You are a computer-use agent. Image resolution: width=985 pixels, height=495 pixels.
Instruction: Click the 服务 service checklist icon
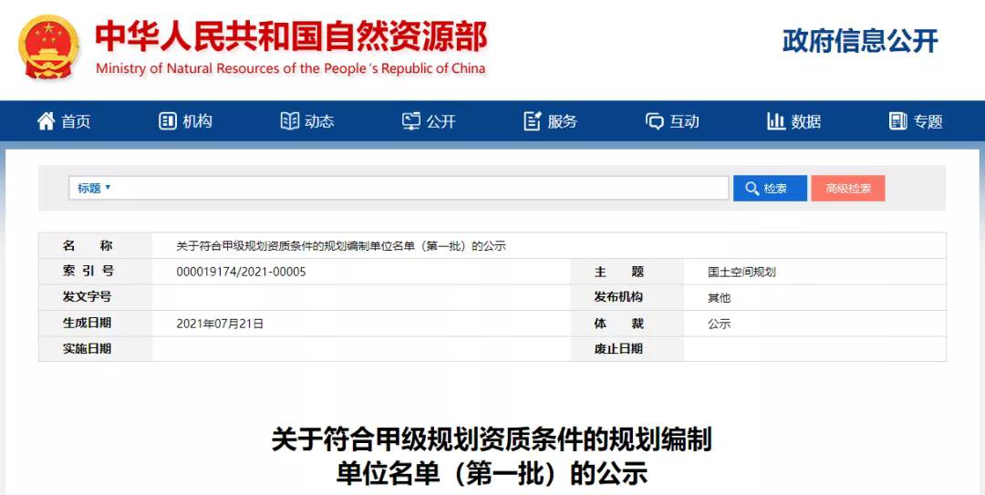[x=533, y=121]
